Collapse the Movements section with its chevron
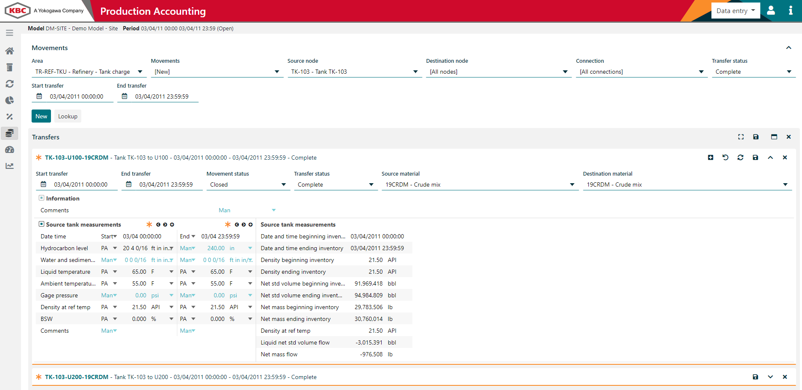This screenshot has height=390, width=802. [x=789, y=48]
